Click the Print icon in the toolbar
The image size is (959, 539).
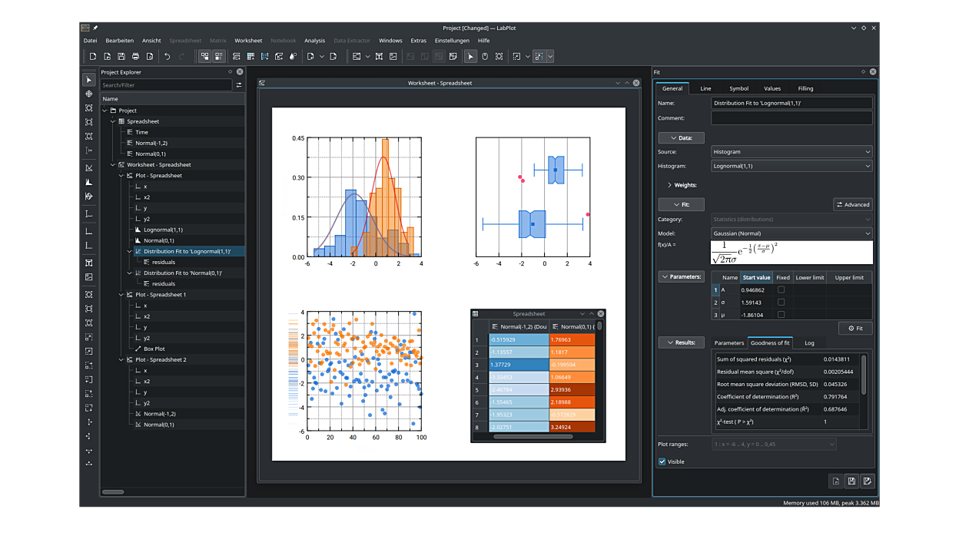click(136, 56)
